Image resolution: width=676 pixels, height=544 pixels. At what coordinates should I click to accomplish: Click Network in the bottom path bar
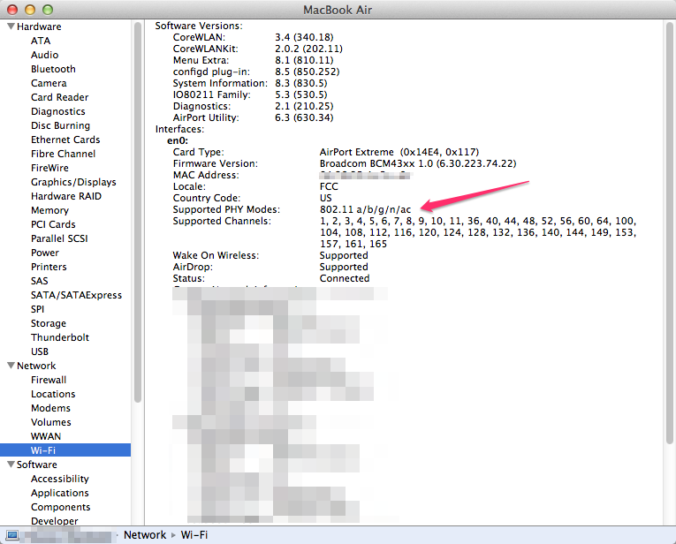click(145, 535)
